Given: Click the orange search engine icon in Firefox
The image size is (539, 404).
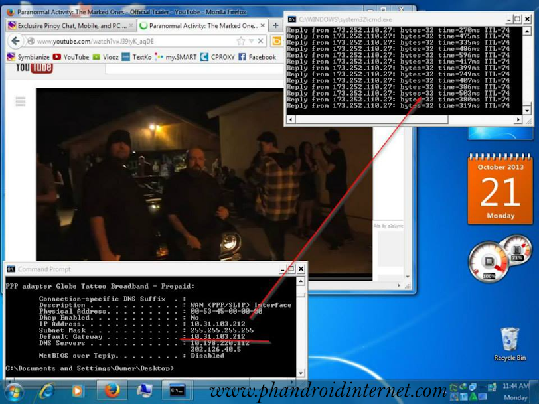Looking at the screenshot, I should click(x=277, y=42).
